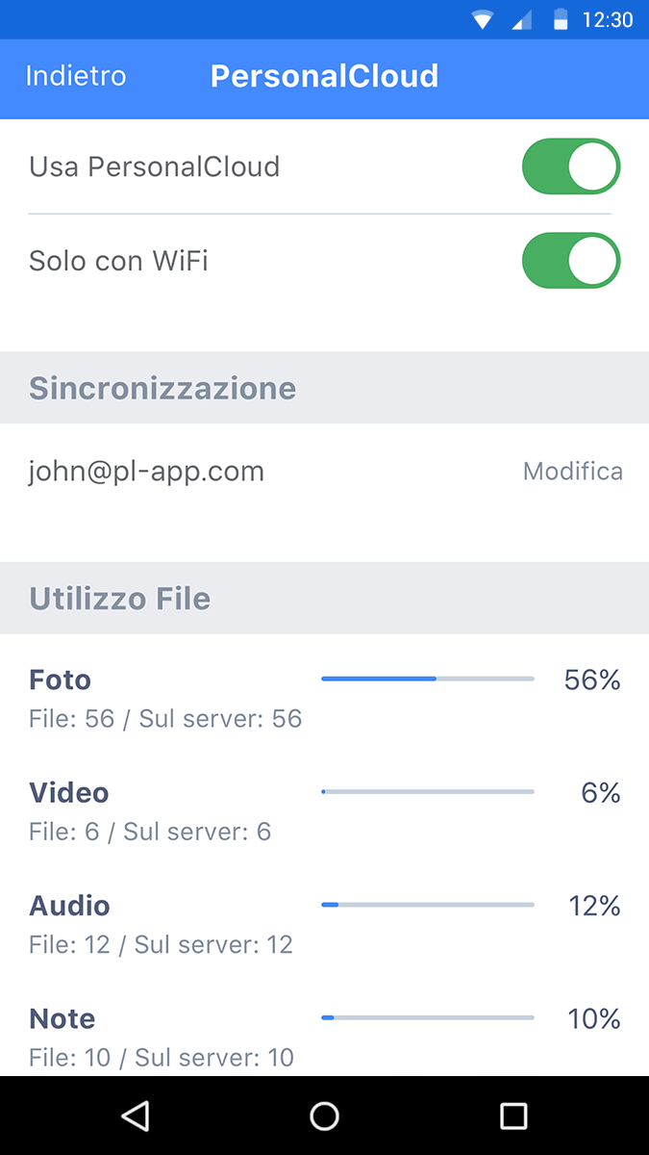Image resolution: width=649 pixels, height=1155 pixels.
Task: Tap the Video file usage entry
Action: pos(150,810)
